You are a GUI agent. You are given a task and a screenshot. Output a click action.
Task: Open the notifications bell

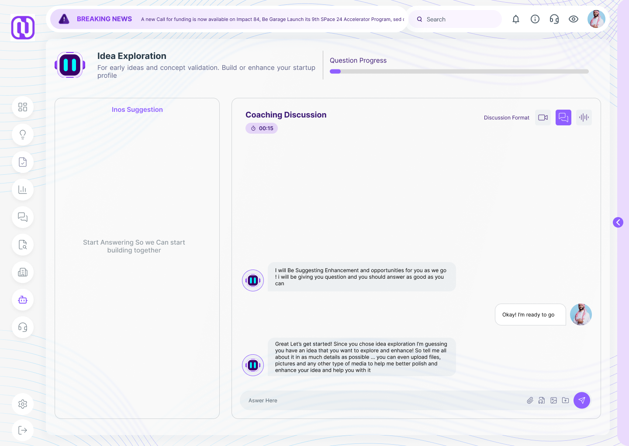pos(516,19)
